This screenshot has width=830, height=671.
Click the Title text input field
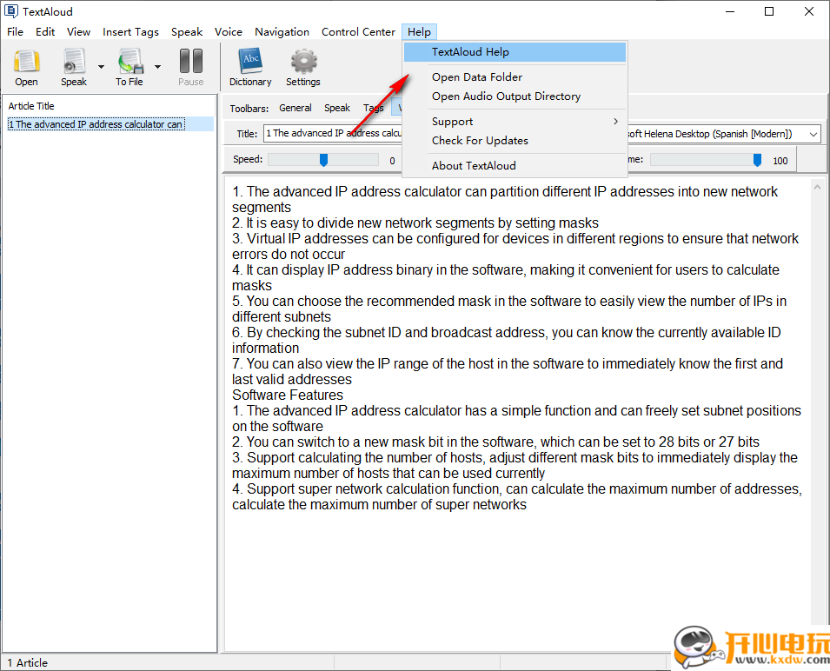pyautogui.click(x=330, y=134)
